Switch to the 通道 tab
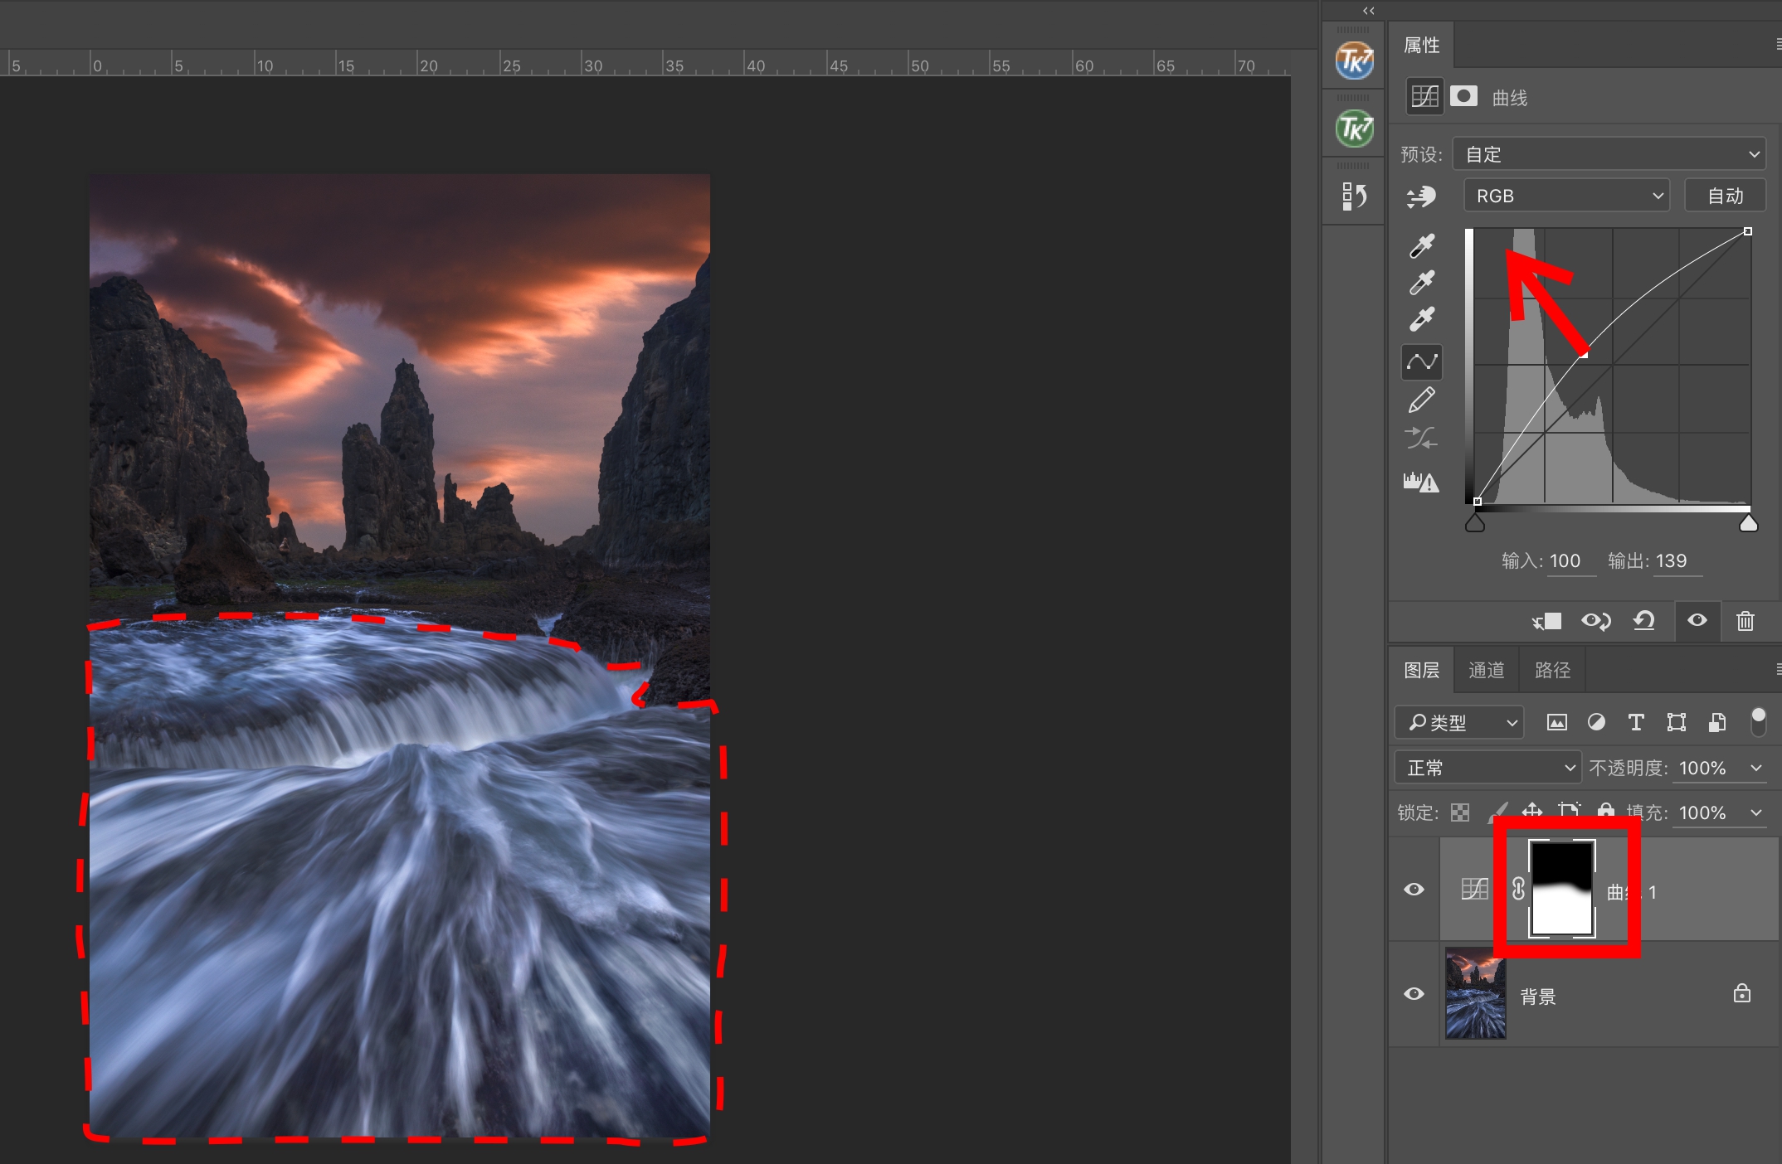The height and width of the screenshot is (1164, 1782). click(x=1486, y=670)
